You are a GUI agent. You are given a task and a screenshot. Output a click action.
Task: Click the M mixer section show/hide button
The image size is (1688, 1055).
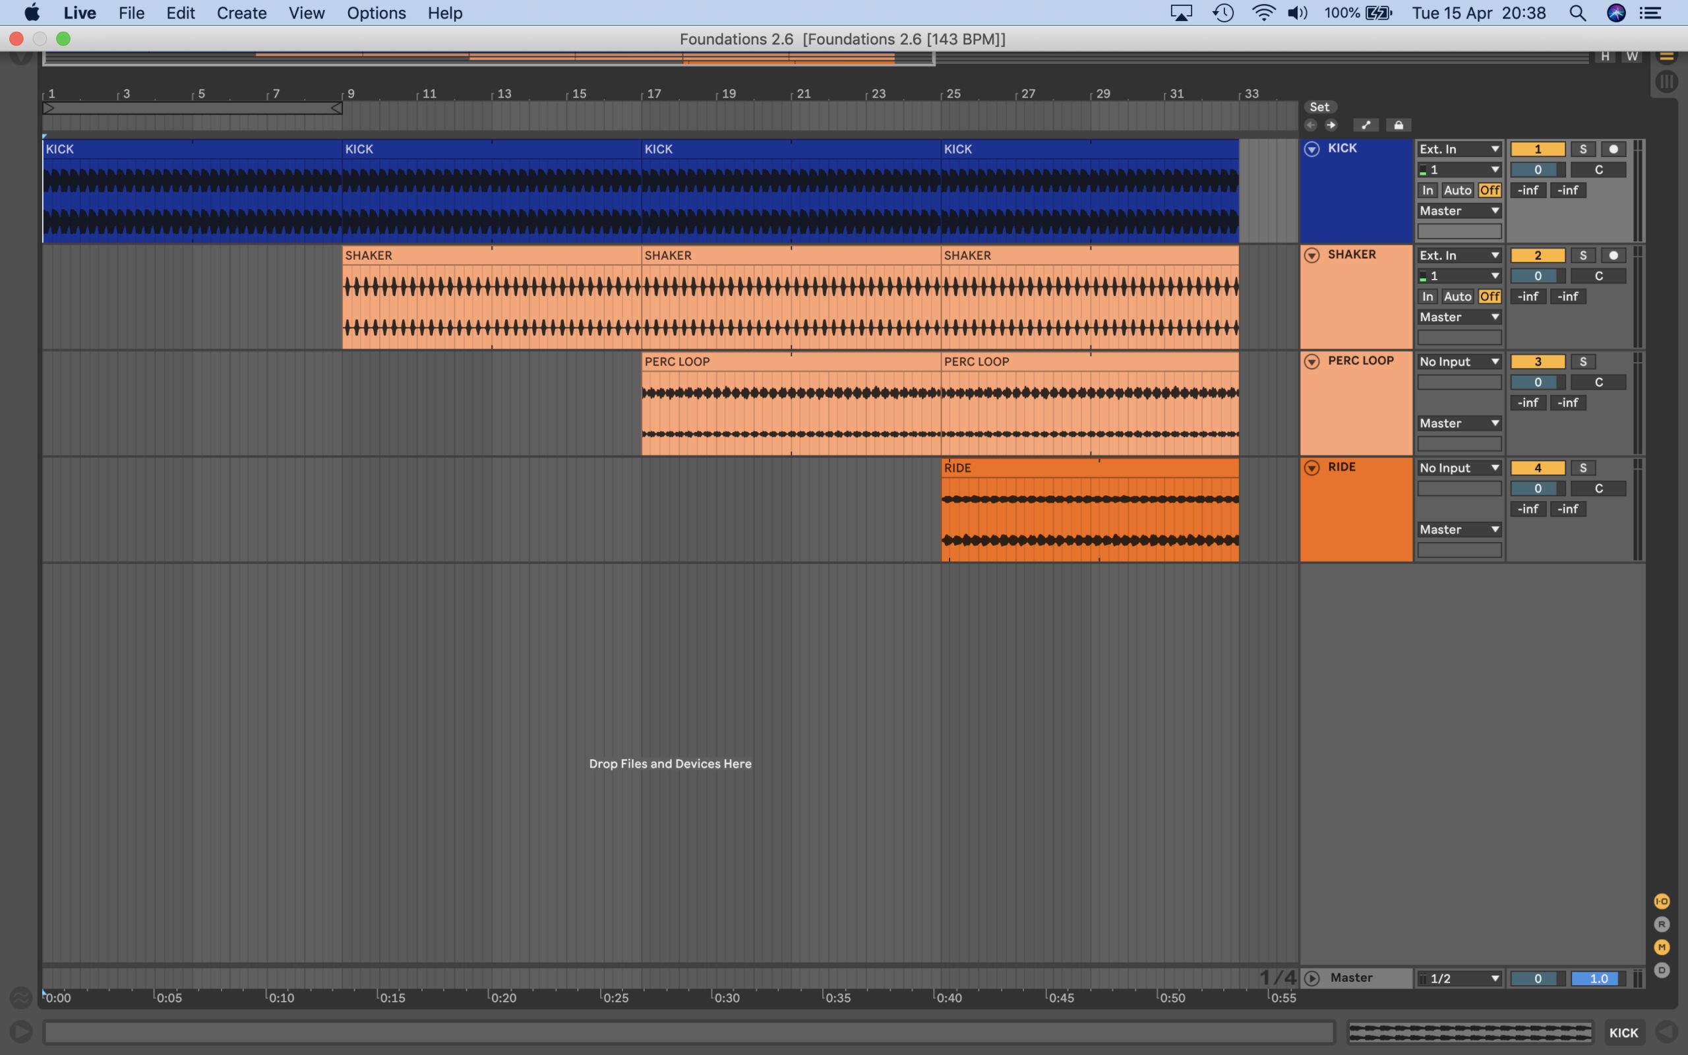pyautogui.click(x=1662, y=948)
